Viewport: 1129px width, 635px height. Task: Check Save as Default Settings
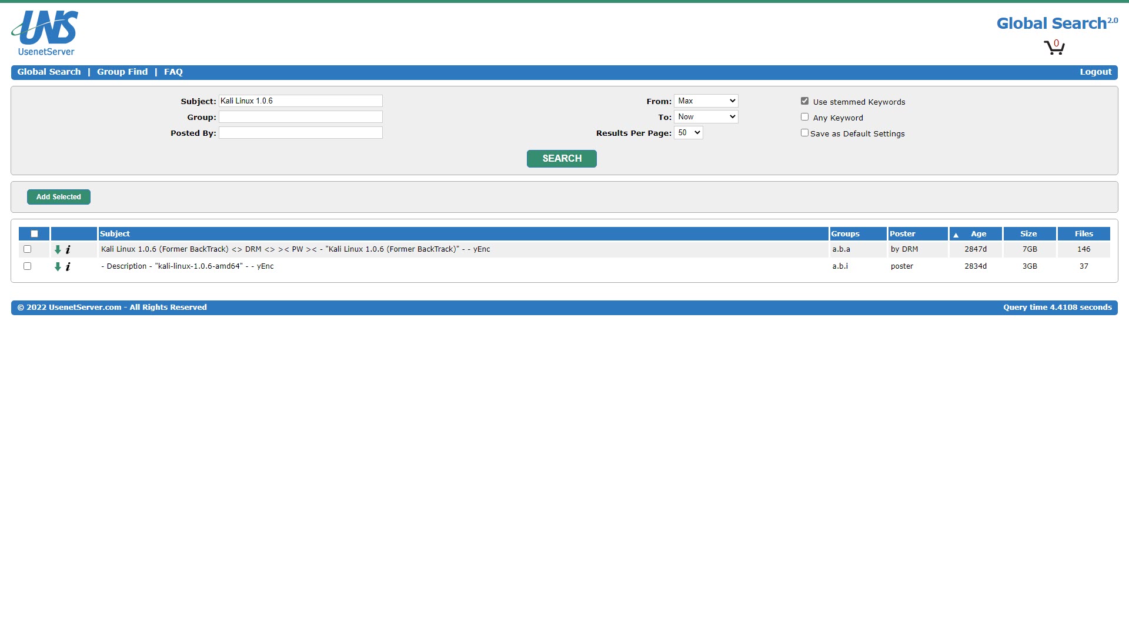click(804, 133)
